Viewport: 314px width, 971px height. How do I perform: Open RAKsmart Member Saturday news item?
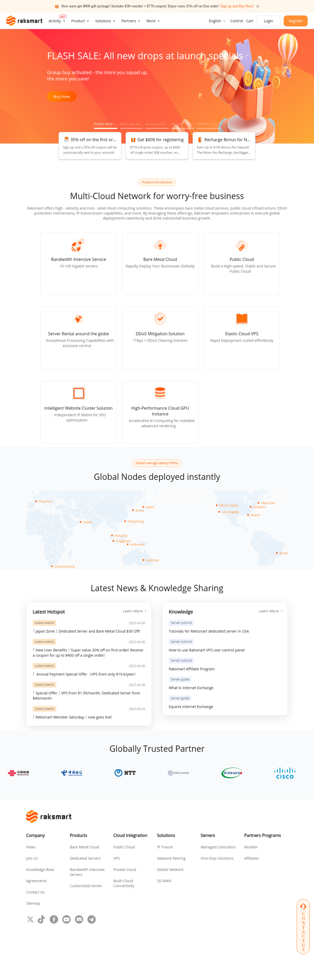click(72, 717)
